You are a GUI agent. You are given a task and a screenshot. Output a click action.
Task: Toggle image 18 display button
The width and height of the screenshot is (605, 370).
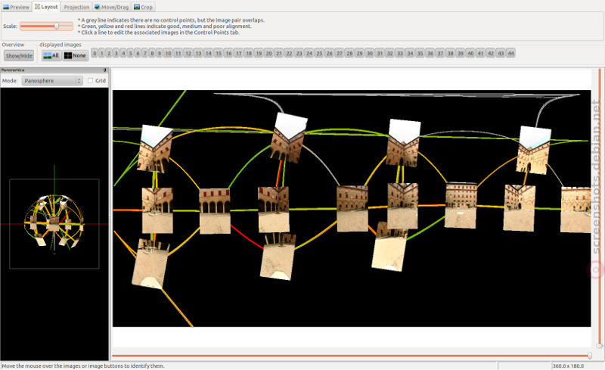pos(249,53)
